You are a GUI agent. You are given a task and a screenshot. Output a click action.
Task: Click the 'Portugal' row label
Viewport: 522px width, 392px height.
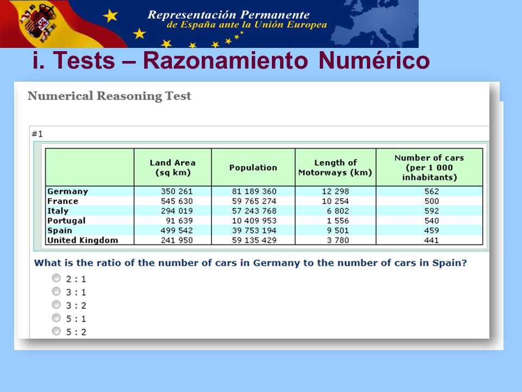[x=66, y=220]
